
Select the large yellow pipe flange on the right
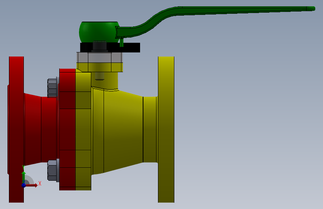(166, 129)
